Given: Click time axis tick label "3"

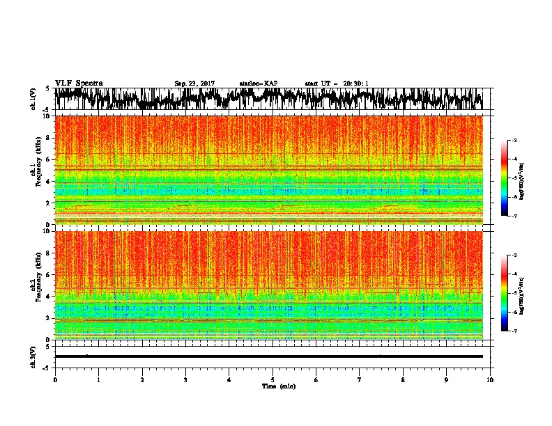Looking at the screenshot, I should point(185,380).
